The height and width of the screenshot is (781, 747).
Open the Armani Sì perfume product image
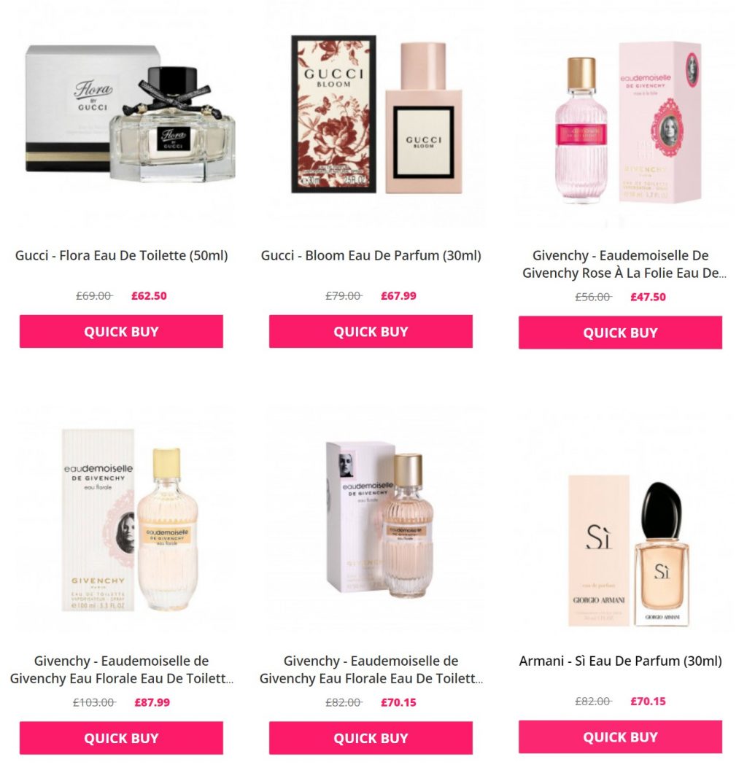628,551
